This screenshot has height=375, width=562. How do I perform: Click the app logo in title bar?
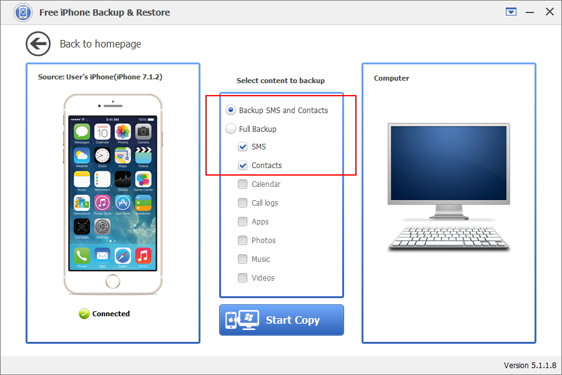click(x=23, y=12)
